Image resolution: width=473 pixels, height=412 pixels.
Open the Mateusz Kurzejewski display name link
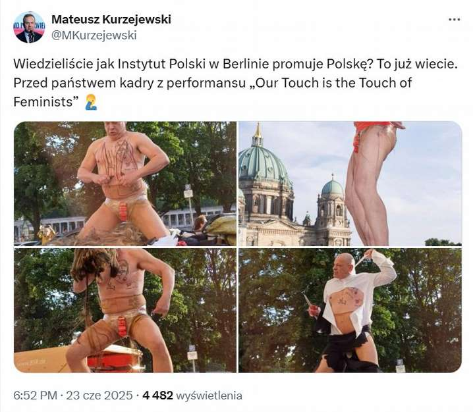click(111, 19)
